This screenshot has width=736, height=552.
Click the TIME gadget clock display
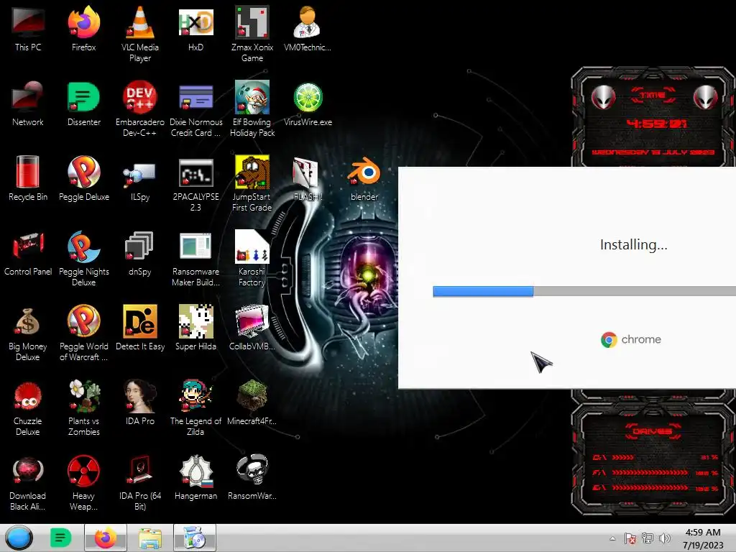[x=656, y=124]
